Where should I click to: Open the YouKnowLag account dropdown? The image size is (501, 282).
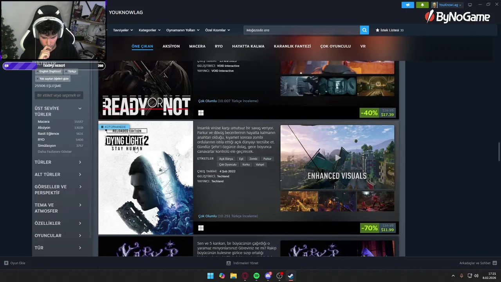(x=450, y=5)
